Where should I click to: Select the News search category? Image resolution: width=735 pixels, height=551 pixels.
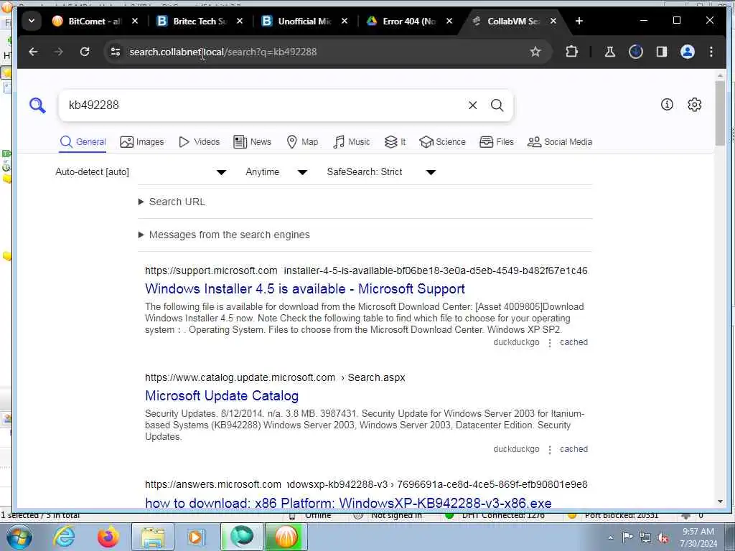click(252, 142)
